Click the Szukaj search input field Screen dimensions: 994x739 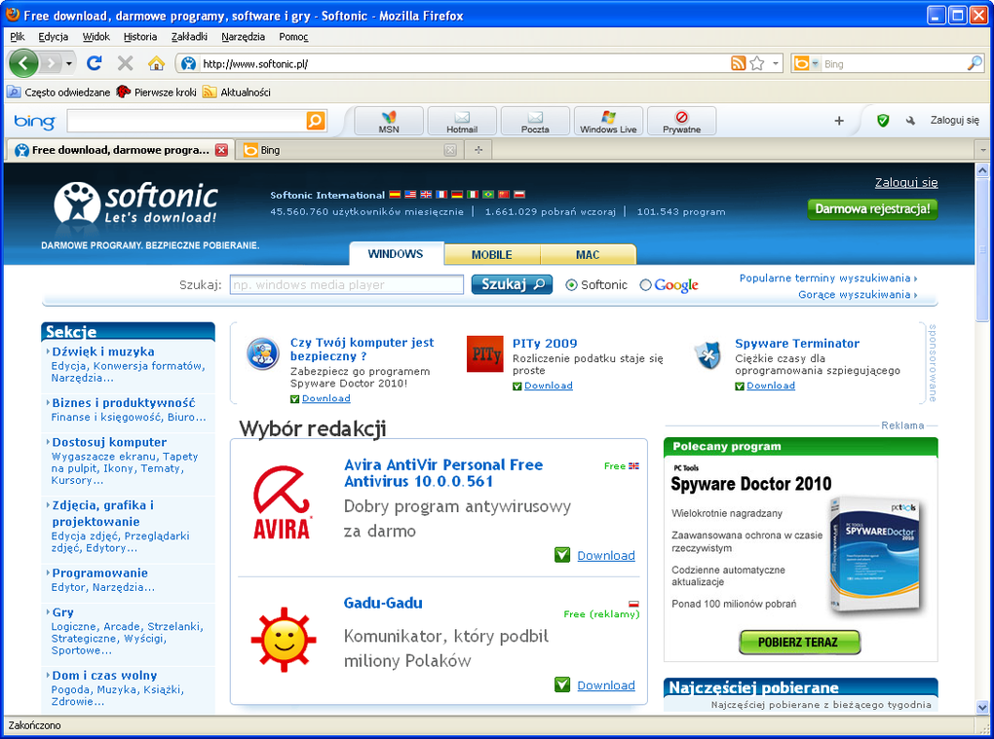tap(347, 285)
